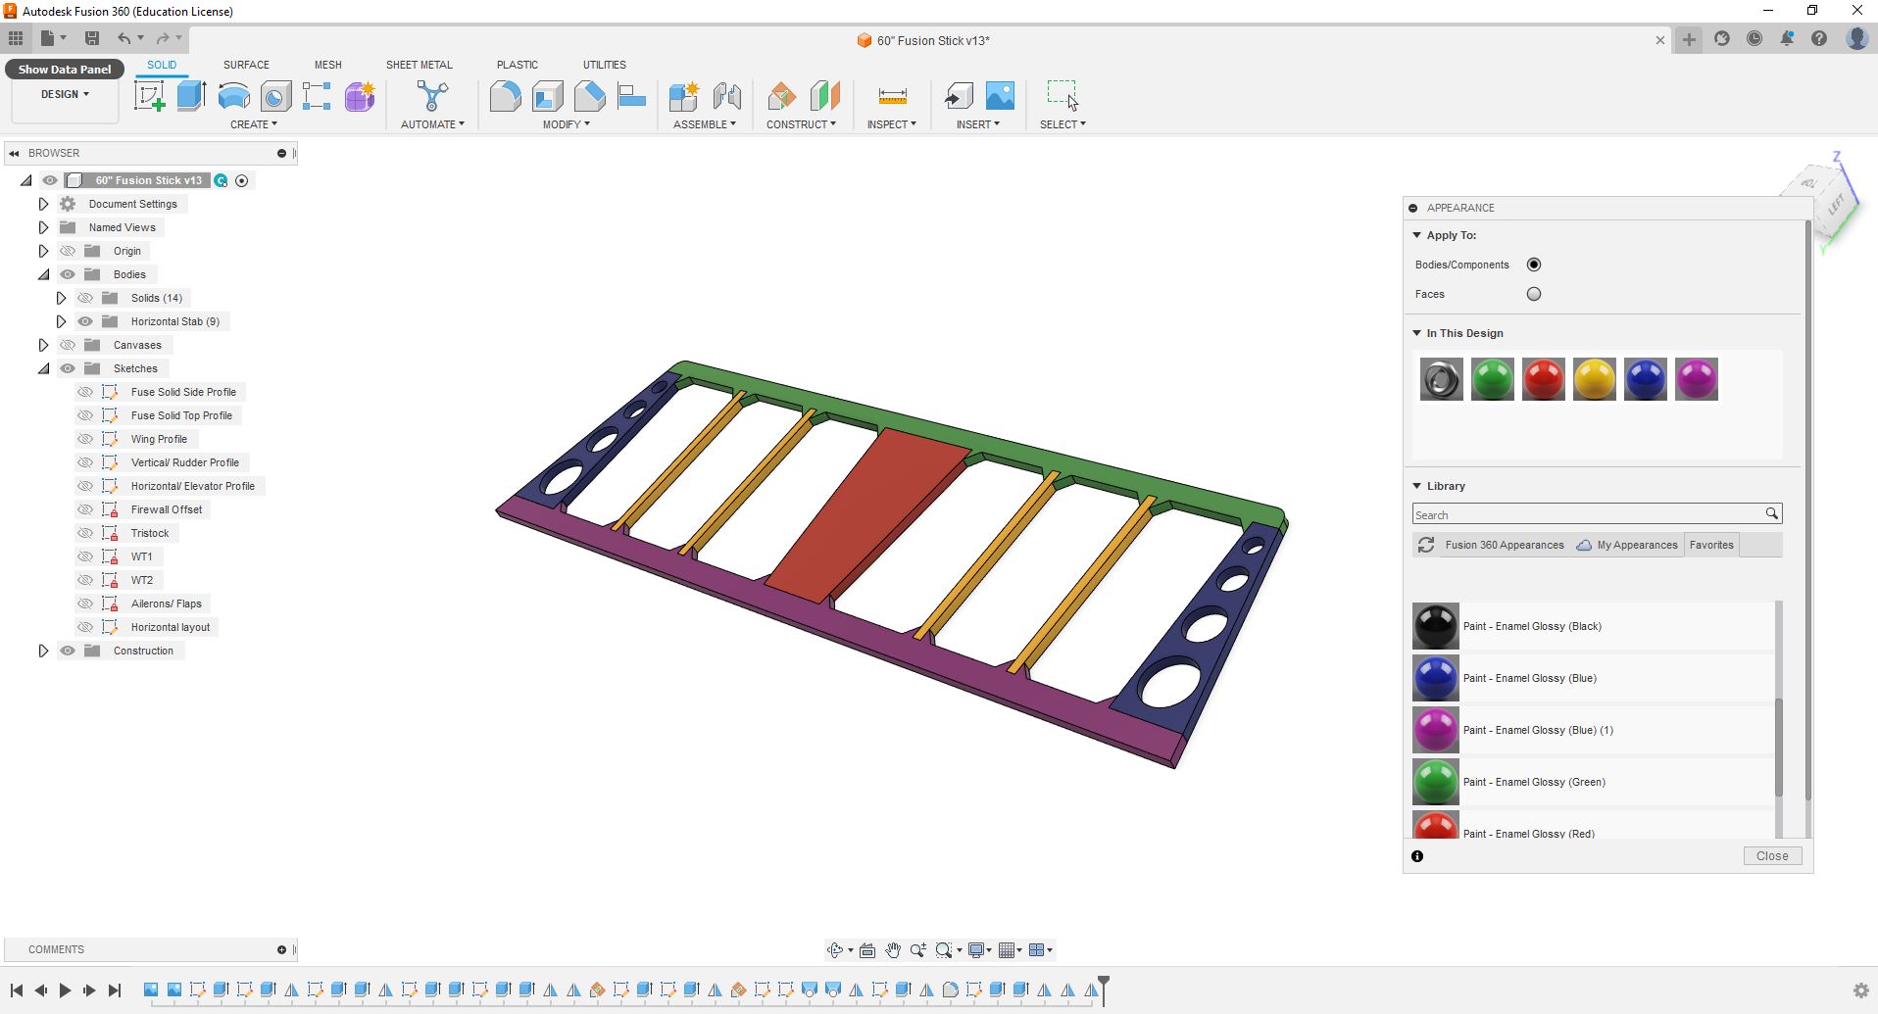Screen dimensions: 1878x1014
Task: Show the Wing Profile sketch
Action: [85, 439]
